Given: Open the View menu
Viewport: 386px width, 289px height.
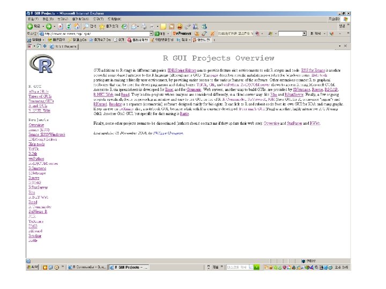Looking at the screenshot, I should (63, 19).
